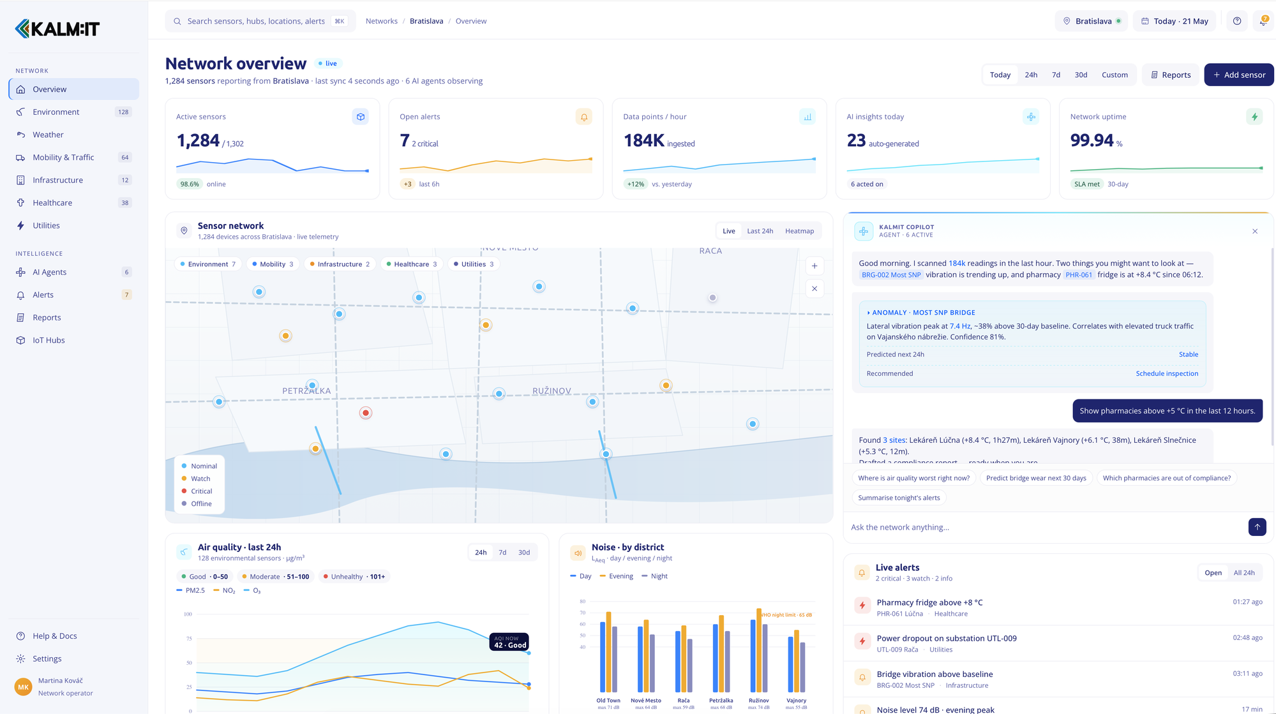Toggle the Utilities map layer chip

click(474, 264)
